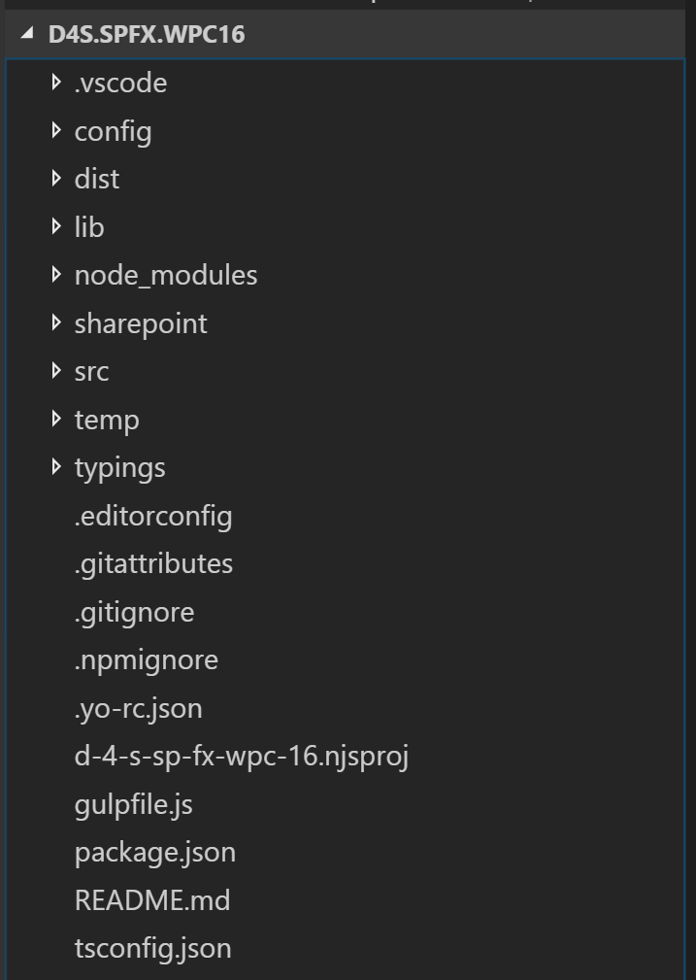Expand the sharepoint folder arrow

tap(56, 322)
